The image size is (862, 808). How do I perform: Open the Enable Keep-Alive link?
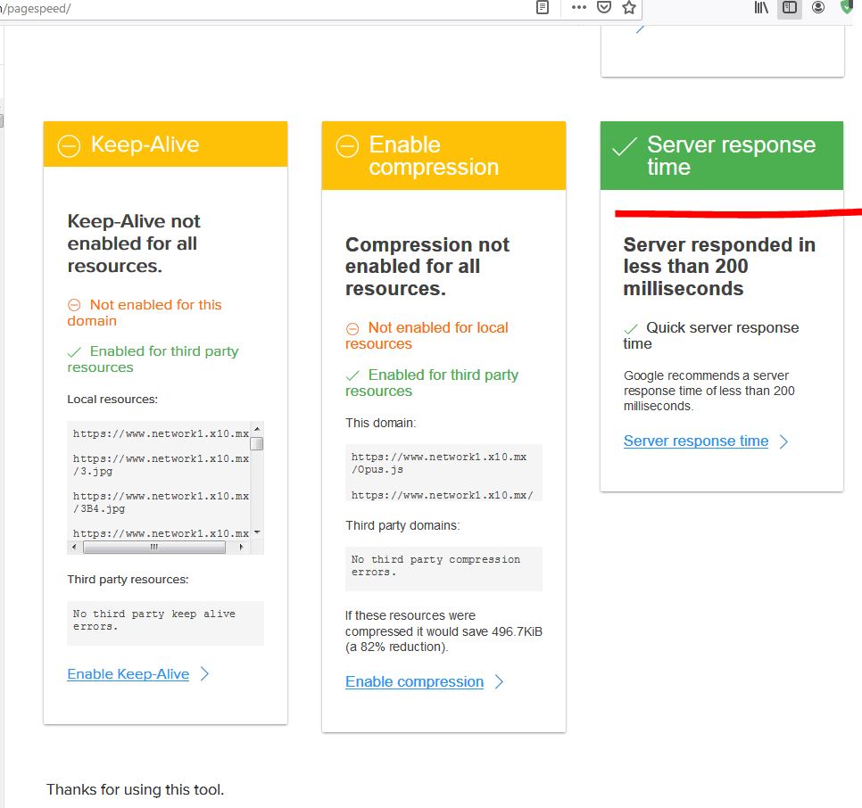128,674
